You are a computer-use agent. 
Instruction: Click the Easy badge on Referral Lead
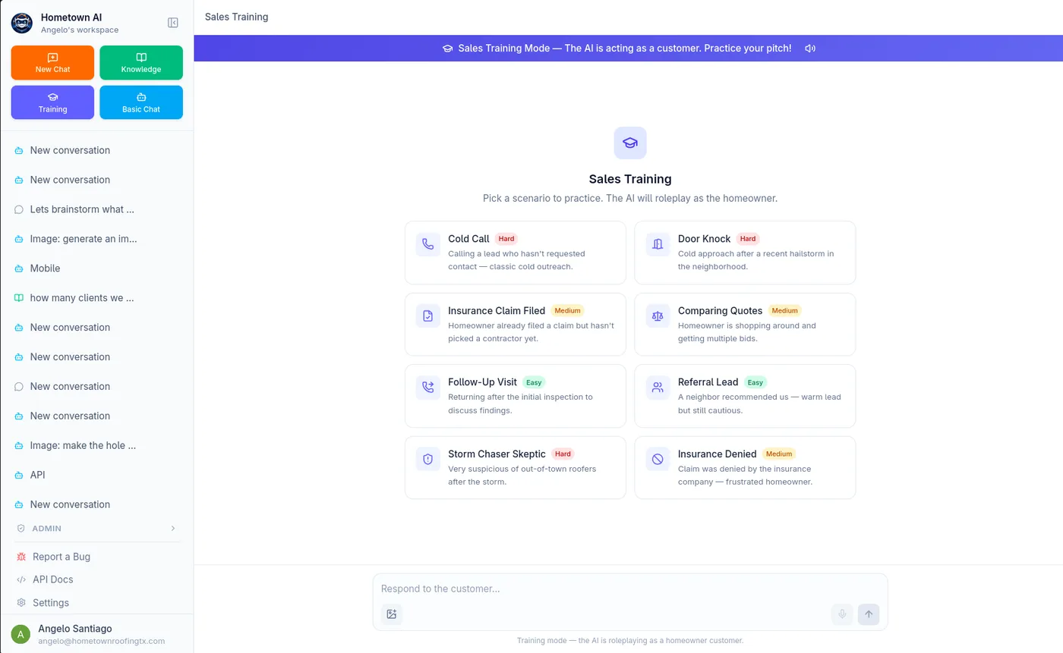(755, 382)
